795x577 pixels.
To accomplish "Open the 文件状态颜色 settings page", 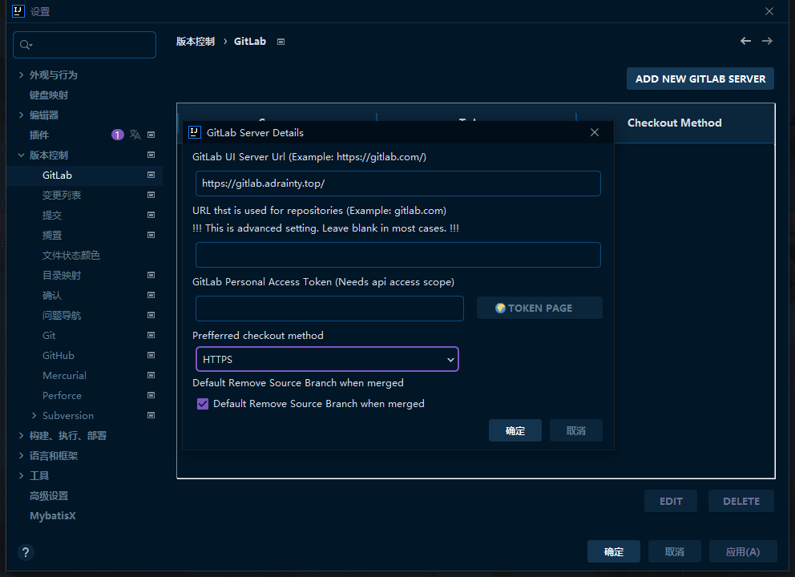I will (71, 255).
